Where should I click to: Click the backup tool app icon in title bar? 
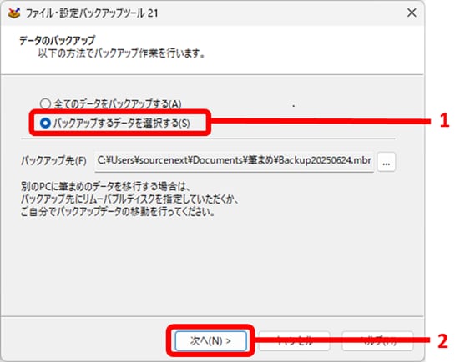[x=14, y=13]
